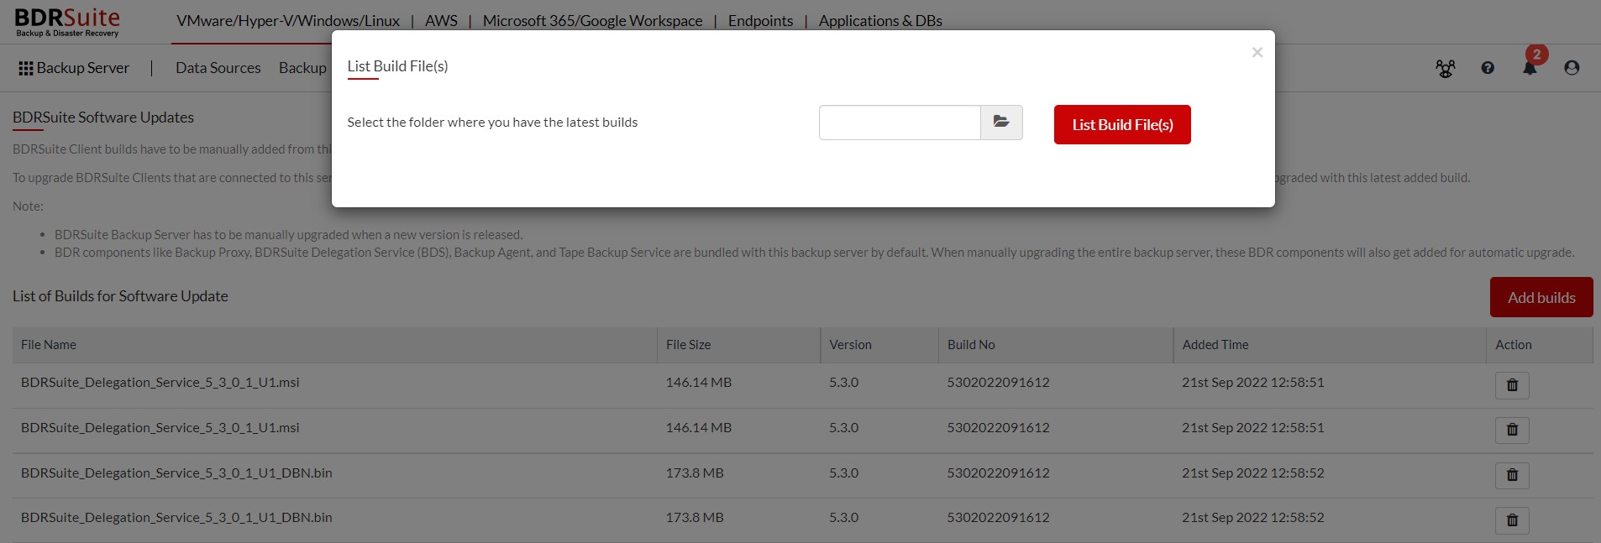The width and height of the screenshot is (1601, 543).
Task: Open the Backup Server grid menu
Action: [74, 68]
